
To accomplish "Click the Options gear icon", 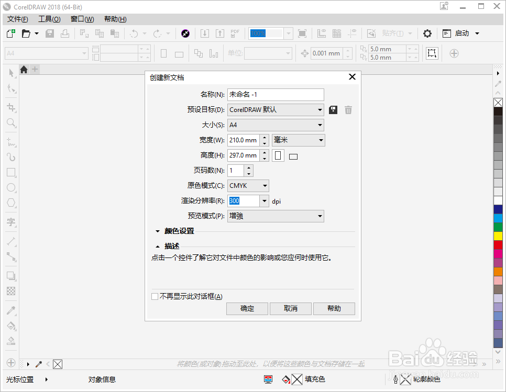I will (x=427, y=33).
